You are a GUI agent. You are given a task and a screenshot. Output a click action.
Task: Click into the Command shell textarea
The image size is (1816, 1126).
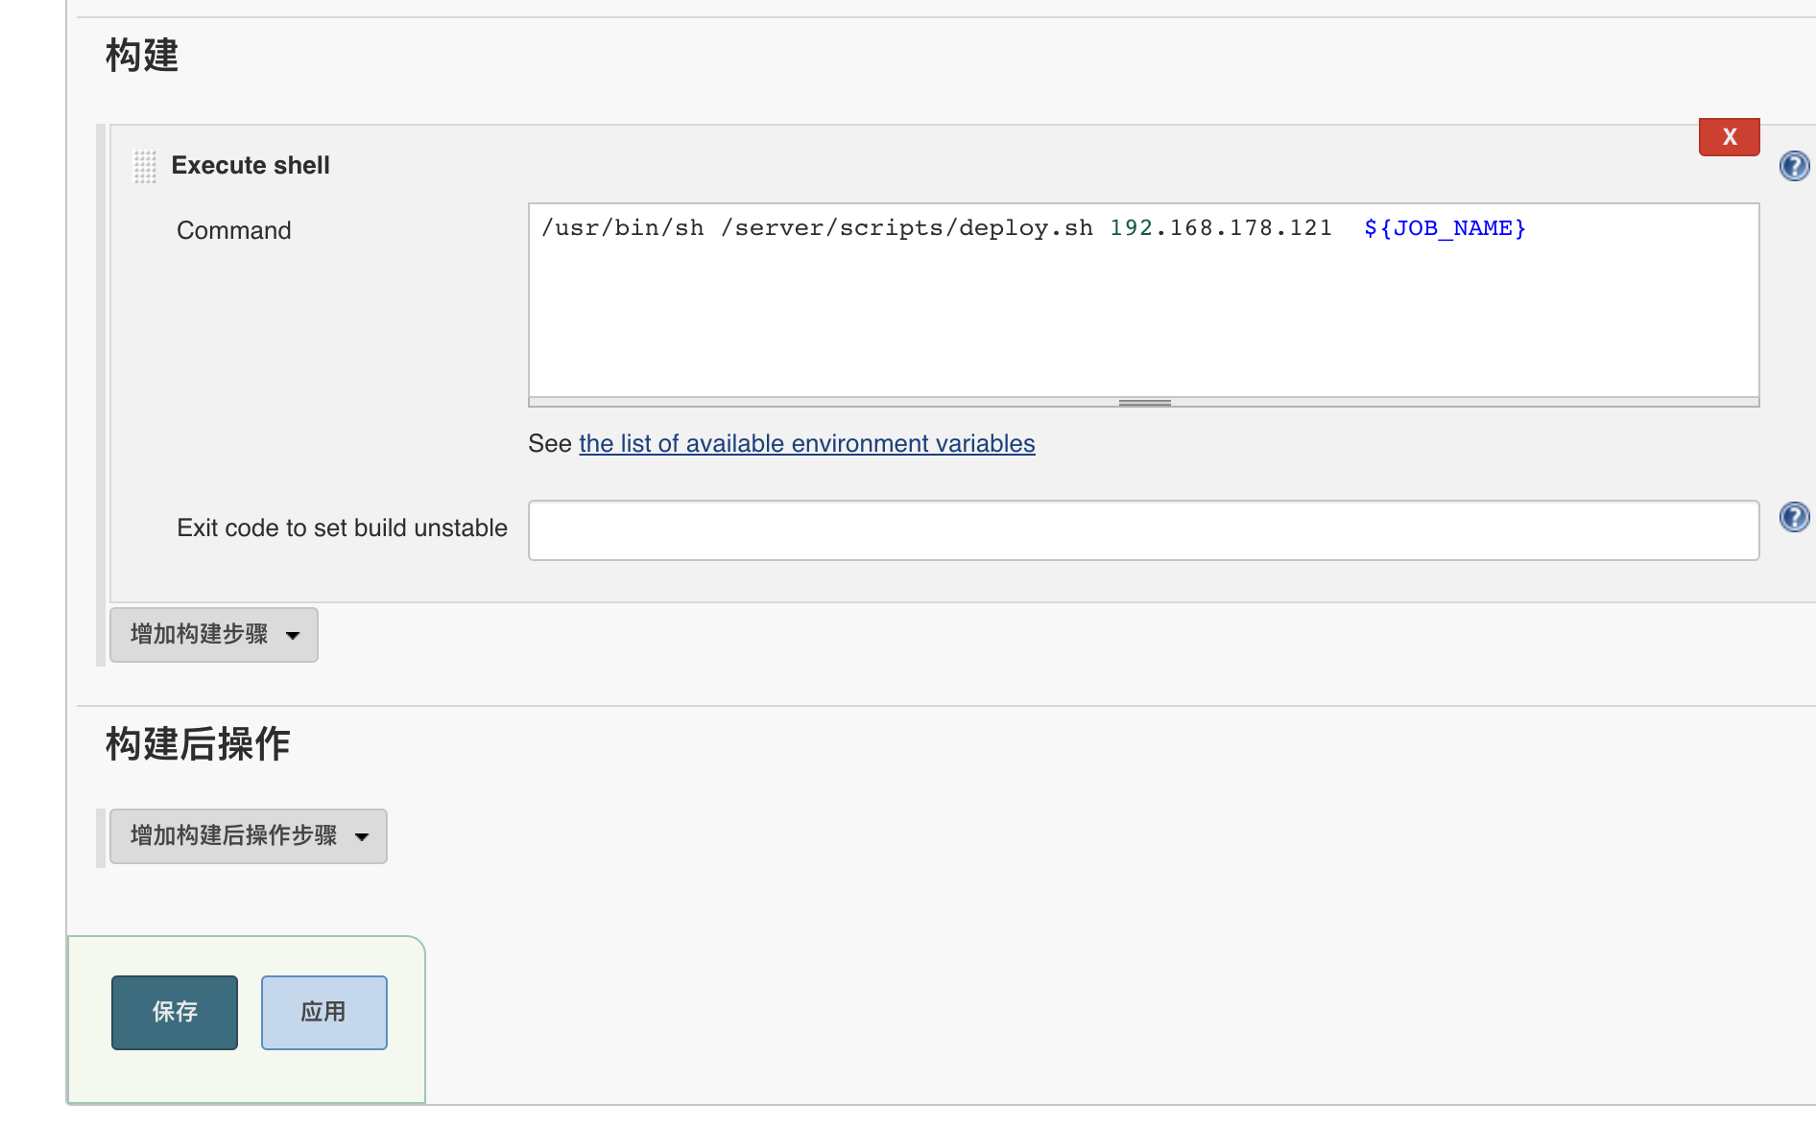1144,299
